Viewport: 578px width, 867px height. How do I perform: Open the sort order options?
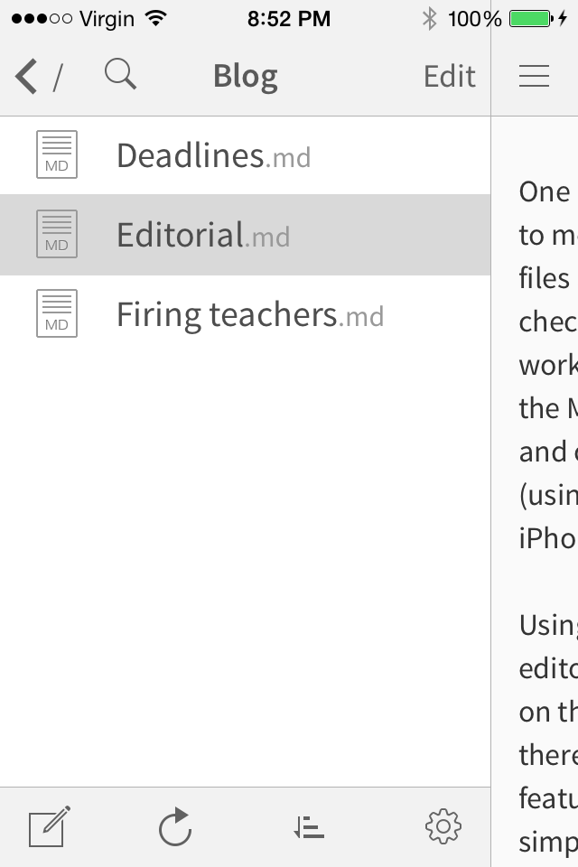309,826
